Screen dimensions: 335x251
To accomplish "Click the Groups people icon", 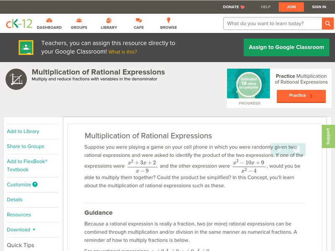I will (79, 19).
